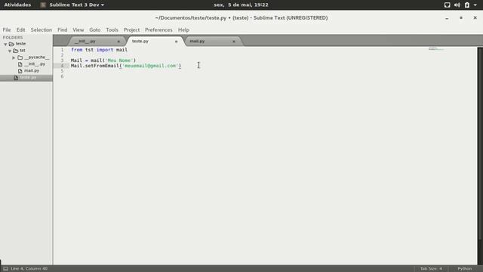
Task: Open the system menu arrow
Action: [x=475, y=5]
